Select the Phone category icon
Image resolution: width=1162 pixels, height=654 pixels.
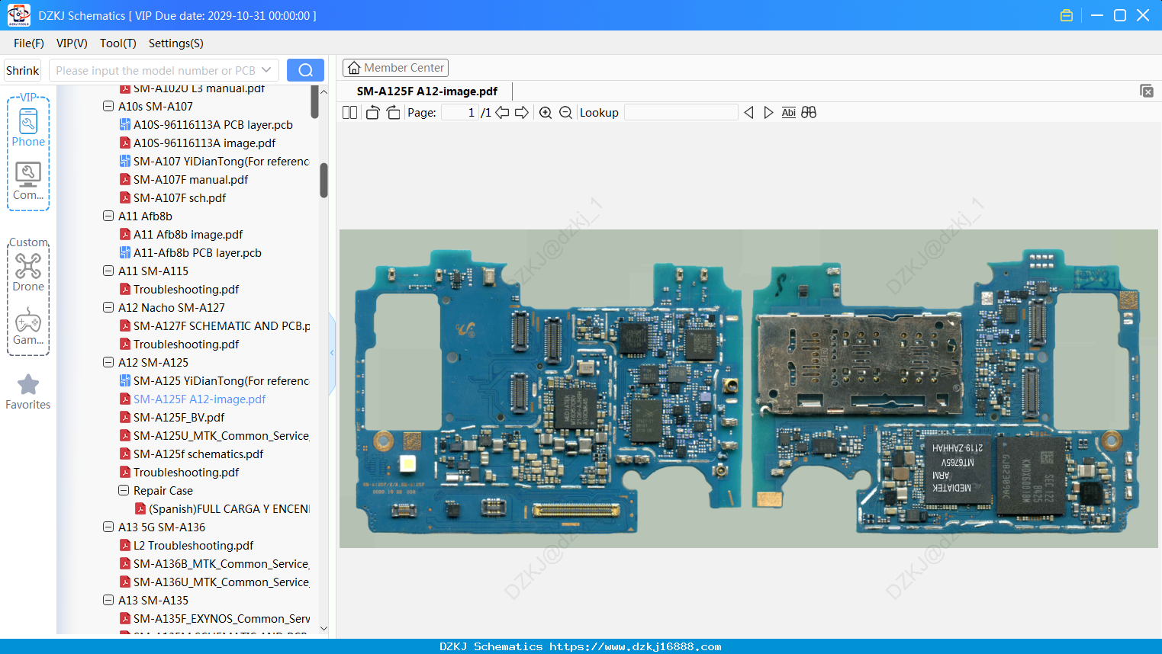[28, 128]
